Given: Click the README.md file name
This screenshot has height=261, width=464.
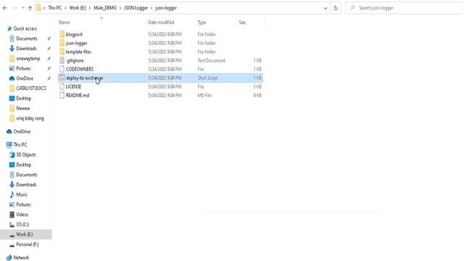Looking at the screenshot, I should (x=78, y=95).
